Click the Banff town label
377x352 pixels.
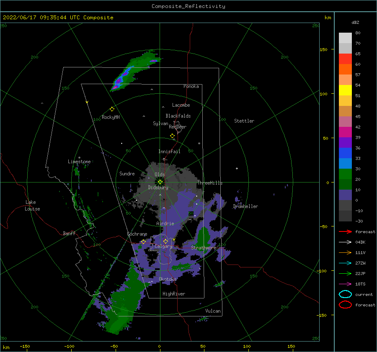69,233
